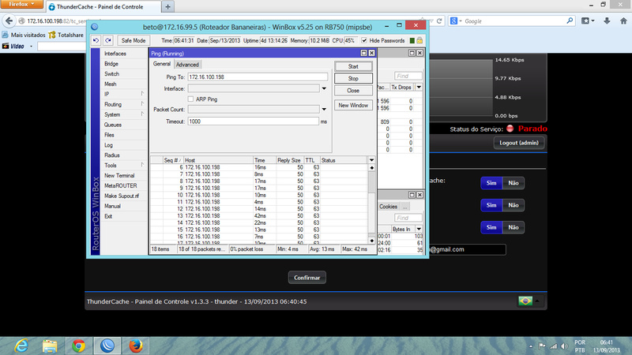The width and height of the screenshot is (632, 355).
Task: Click the WinBox undo arrow icon
Action: [x=96, y=40]
